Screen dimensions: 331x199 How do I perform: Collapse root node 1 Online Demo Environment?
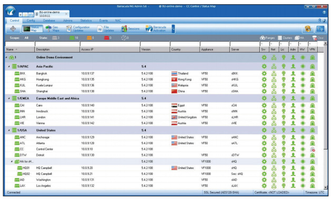(x=6, y=57)
